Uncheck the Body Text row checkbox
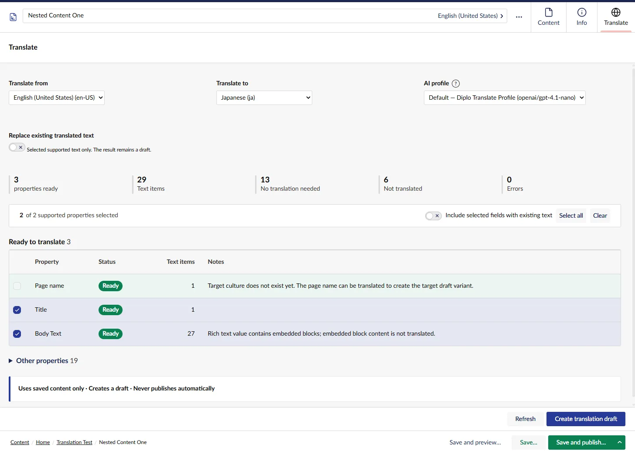Viewport: 635px width, 451px height. (x=17, y=334)
